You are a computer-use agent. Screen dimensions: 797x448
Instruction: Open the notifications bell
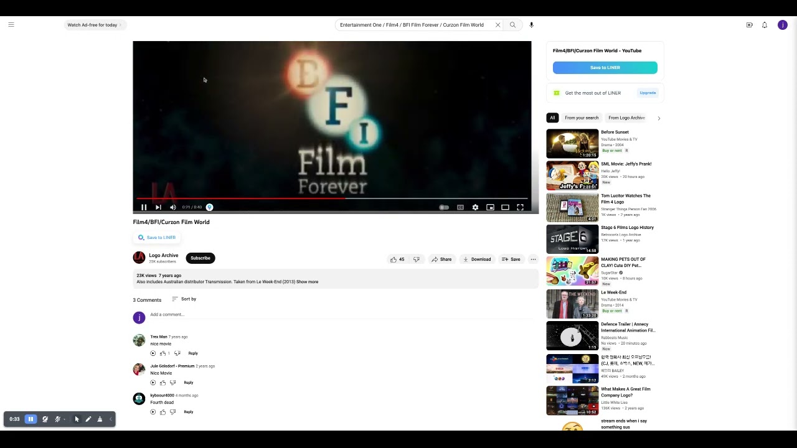point(765,25)
